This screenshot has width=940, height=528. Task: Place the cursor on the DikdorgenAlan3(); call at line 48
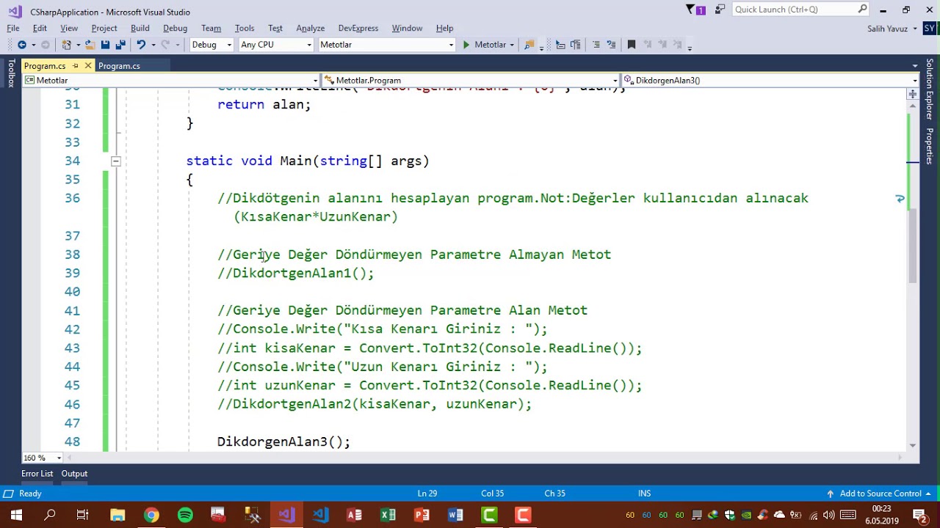[283, 441]
